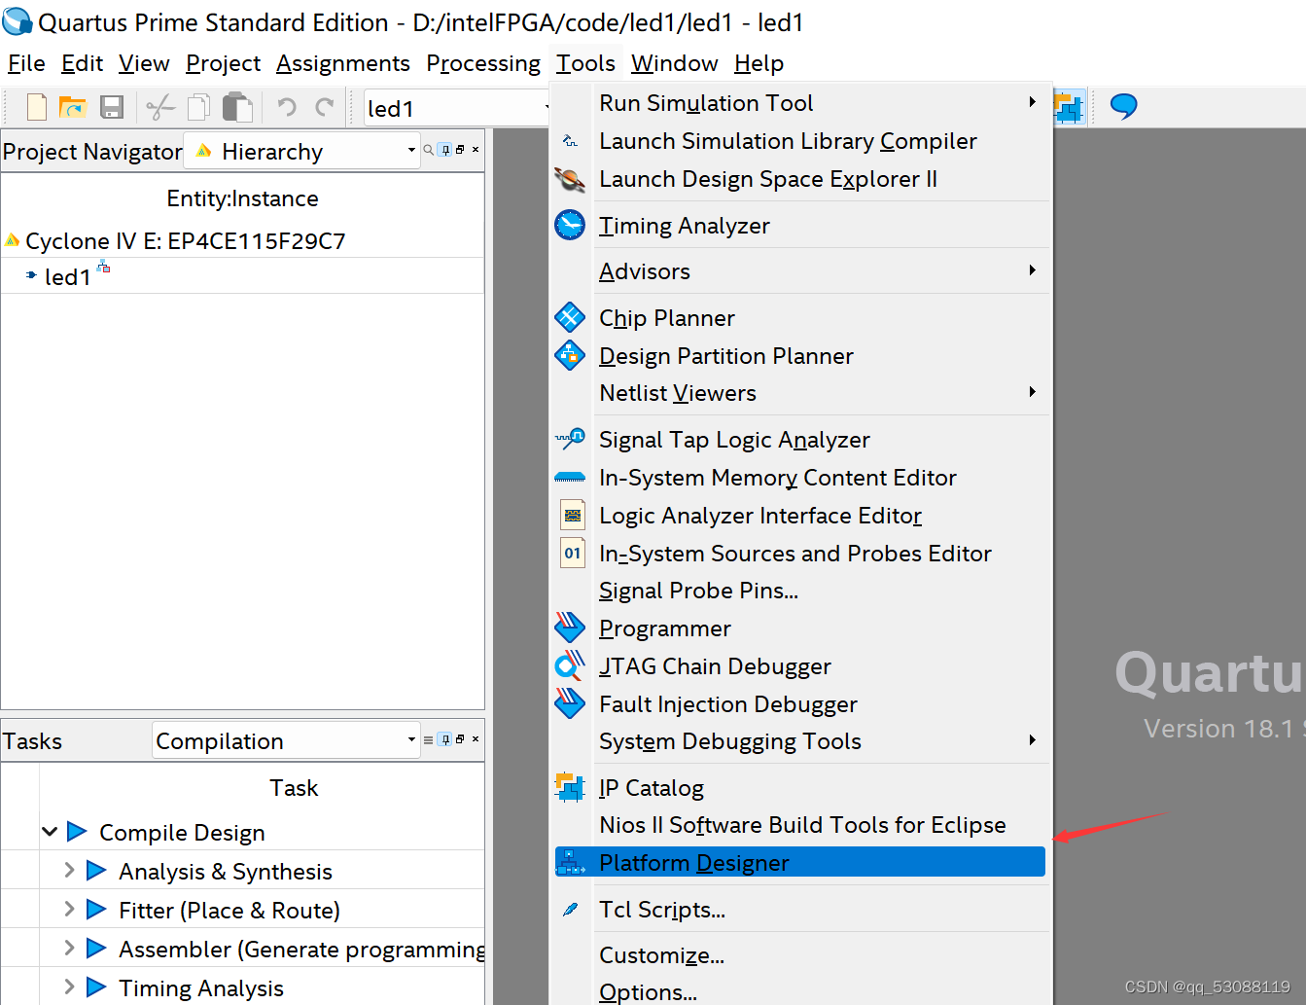Click the Timing Analyzer clock icon
The width and height of the screenshot is (1306, 1005).
pos(570,225)
